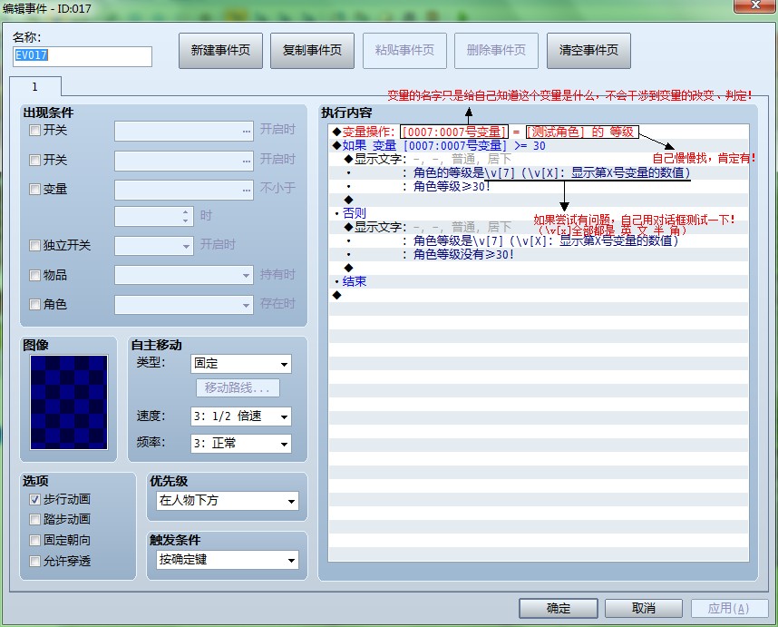Select the 否则 line
Image resolution: width=778 pixels, height=627 pixels.
(x=539, y=213)
